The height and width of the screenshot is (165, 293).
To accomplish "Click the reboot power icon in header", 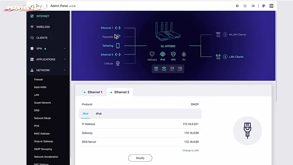I will pos(245,6).
